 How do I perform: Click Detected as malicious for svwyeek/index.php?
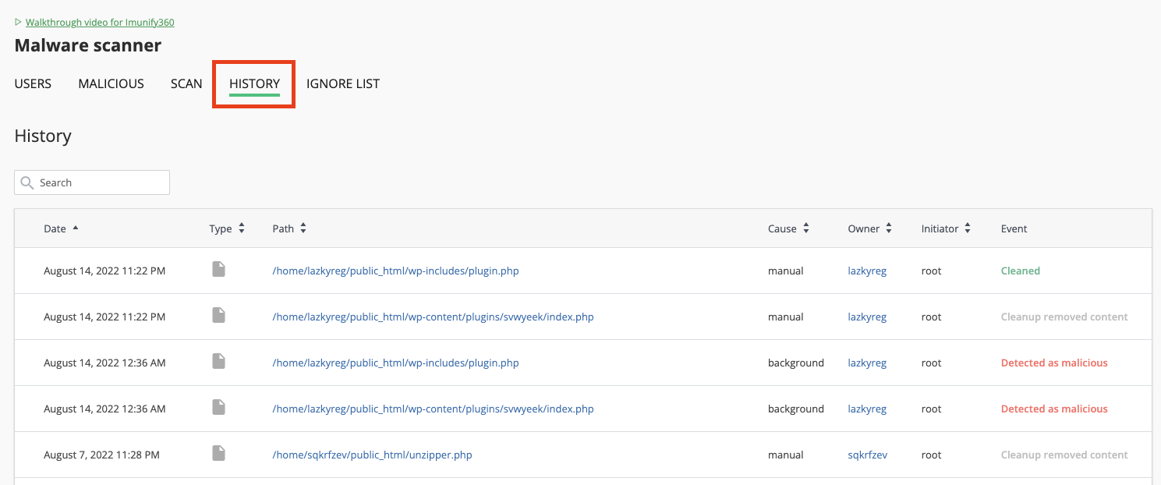click(1054, 409)
